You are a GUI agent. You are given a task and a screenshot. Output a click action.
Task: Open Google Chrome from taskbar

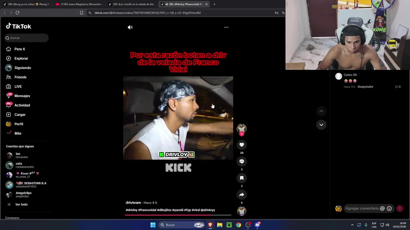pyautogui.click(x=239, y=225)
